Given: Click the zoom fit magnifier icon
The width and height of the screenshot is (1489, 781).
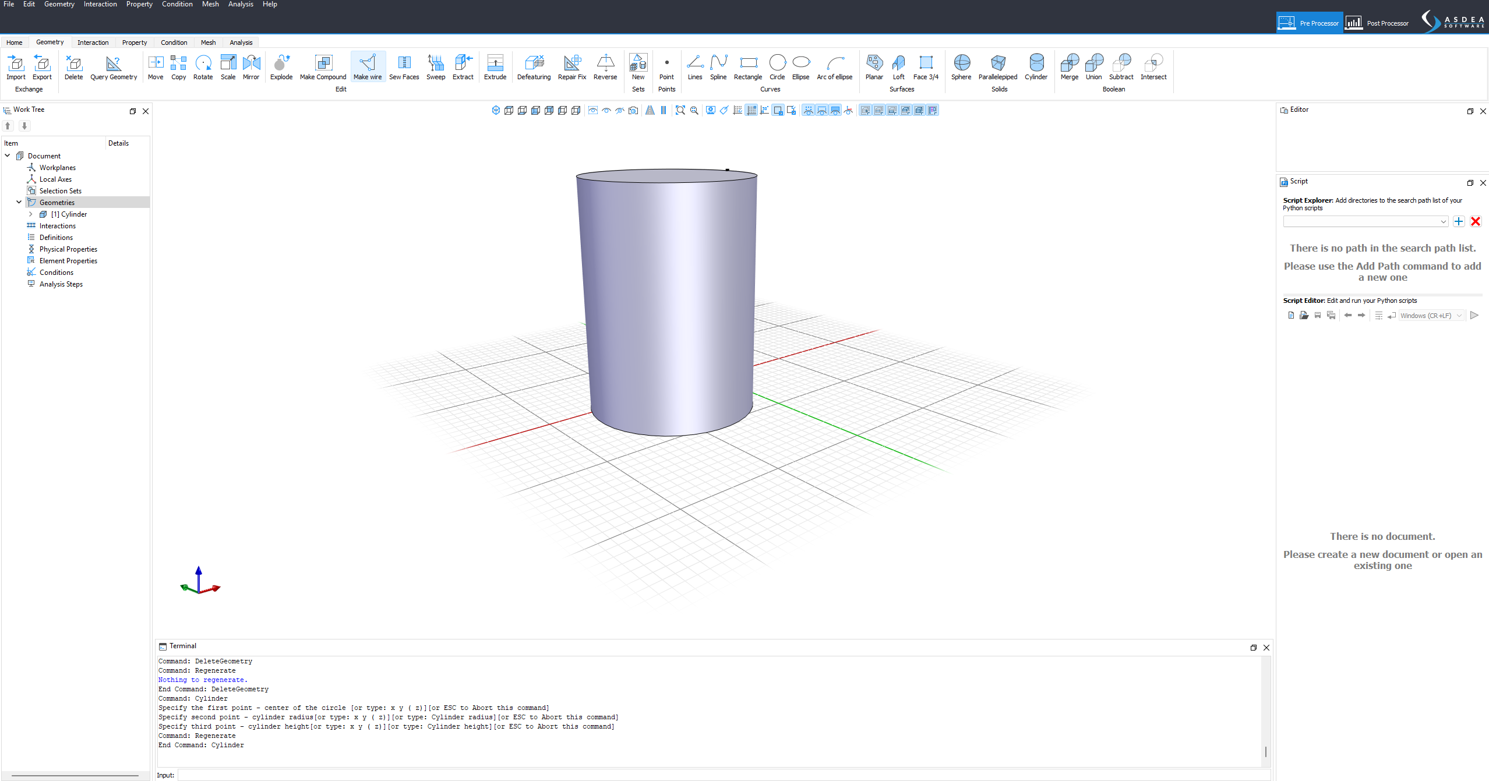Looking at the screenshot, I should pos(680,111).
